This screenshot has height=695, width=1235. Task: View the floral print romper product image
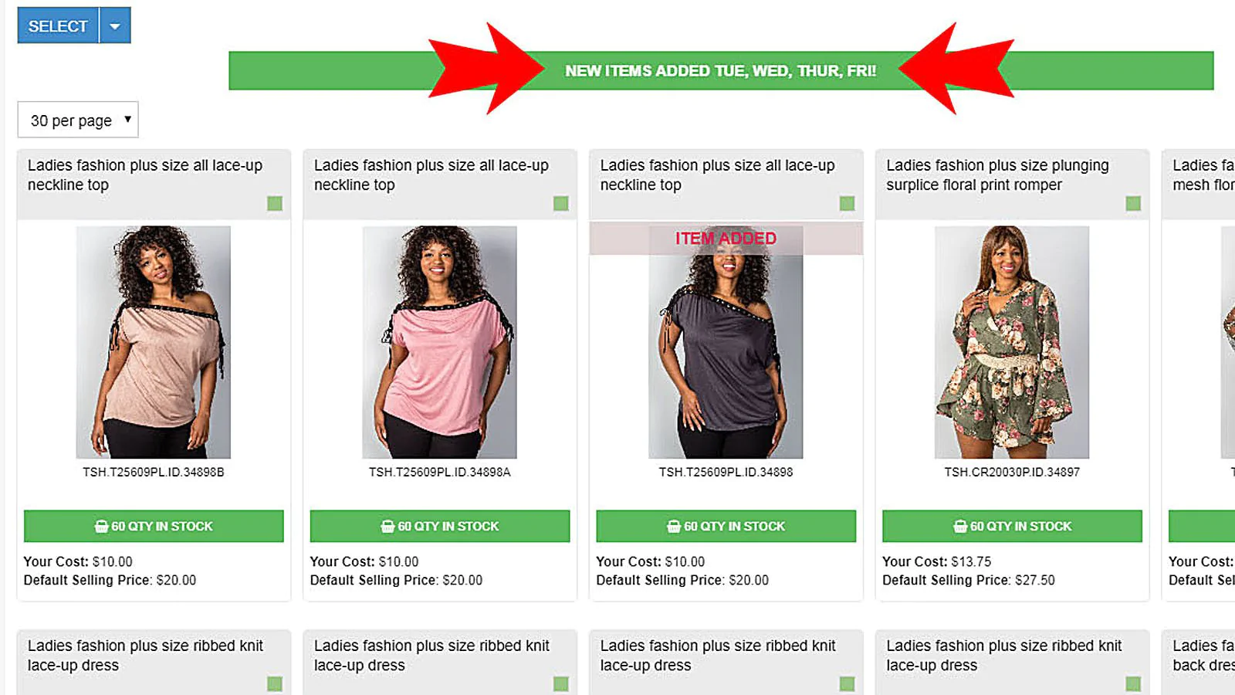[1012, 342]
